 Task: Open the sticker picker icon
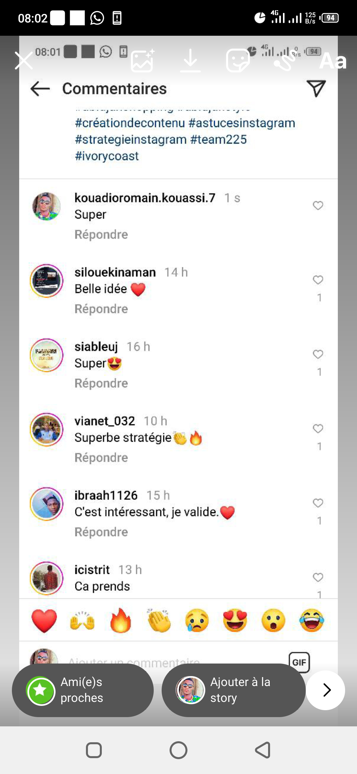pos(238,61)
